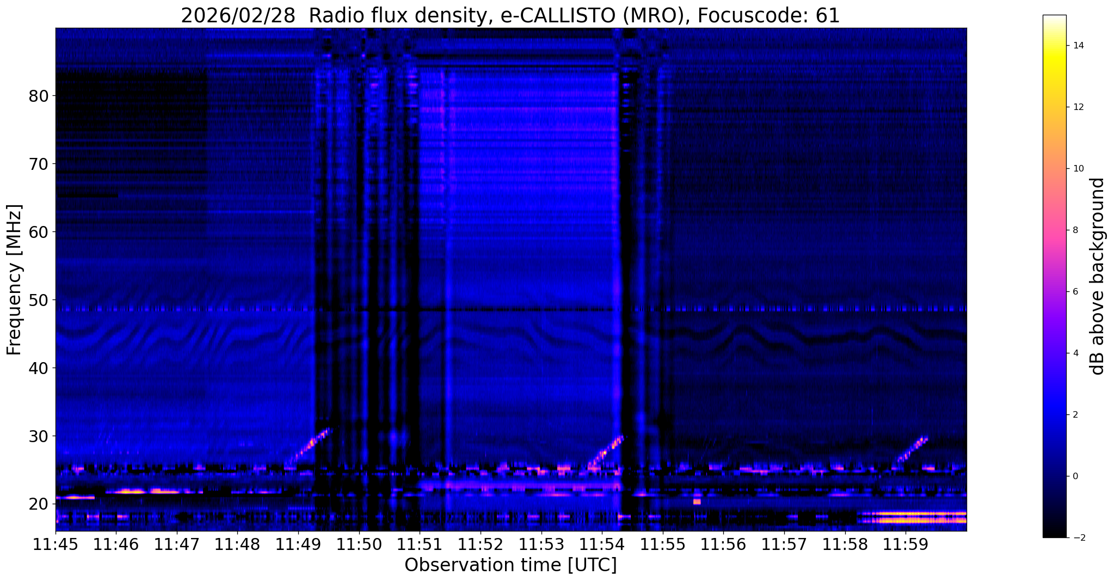Click the colorbar tick label 8
Viewport: 1114px width, 581px height.
[1075, 230]
